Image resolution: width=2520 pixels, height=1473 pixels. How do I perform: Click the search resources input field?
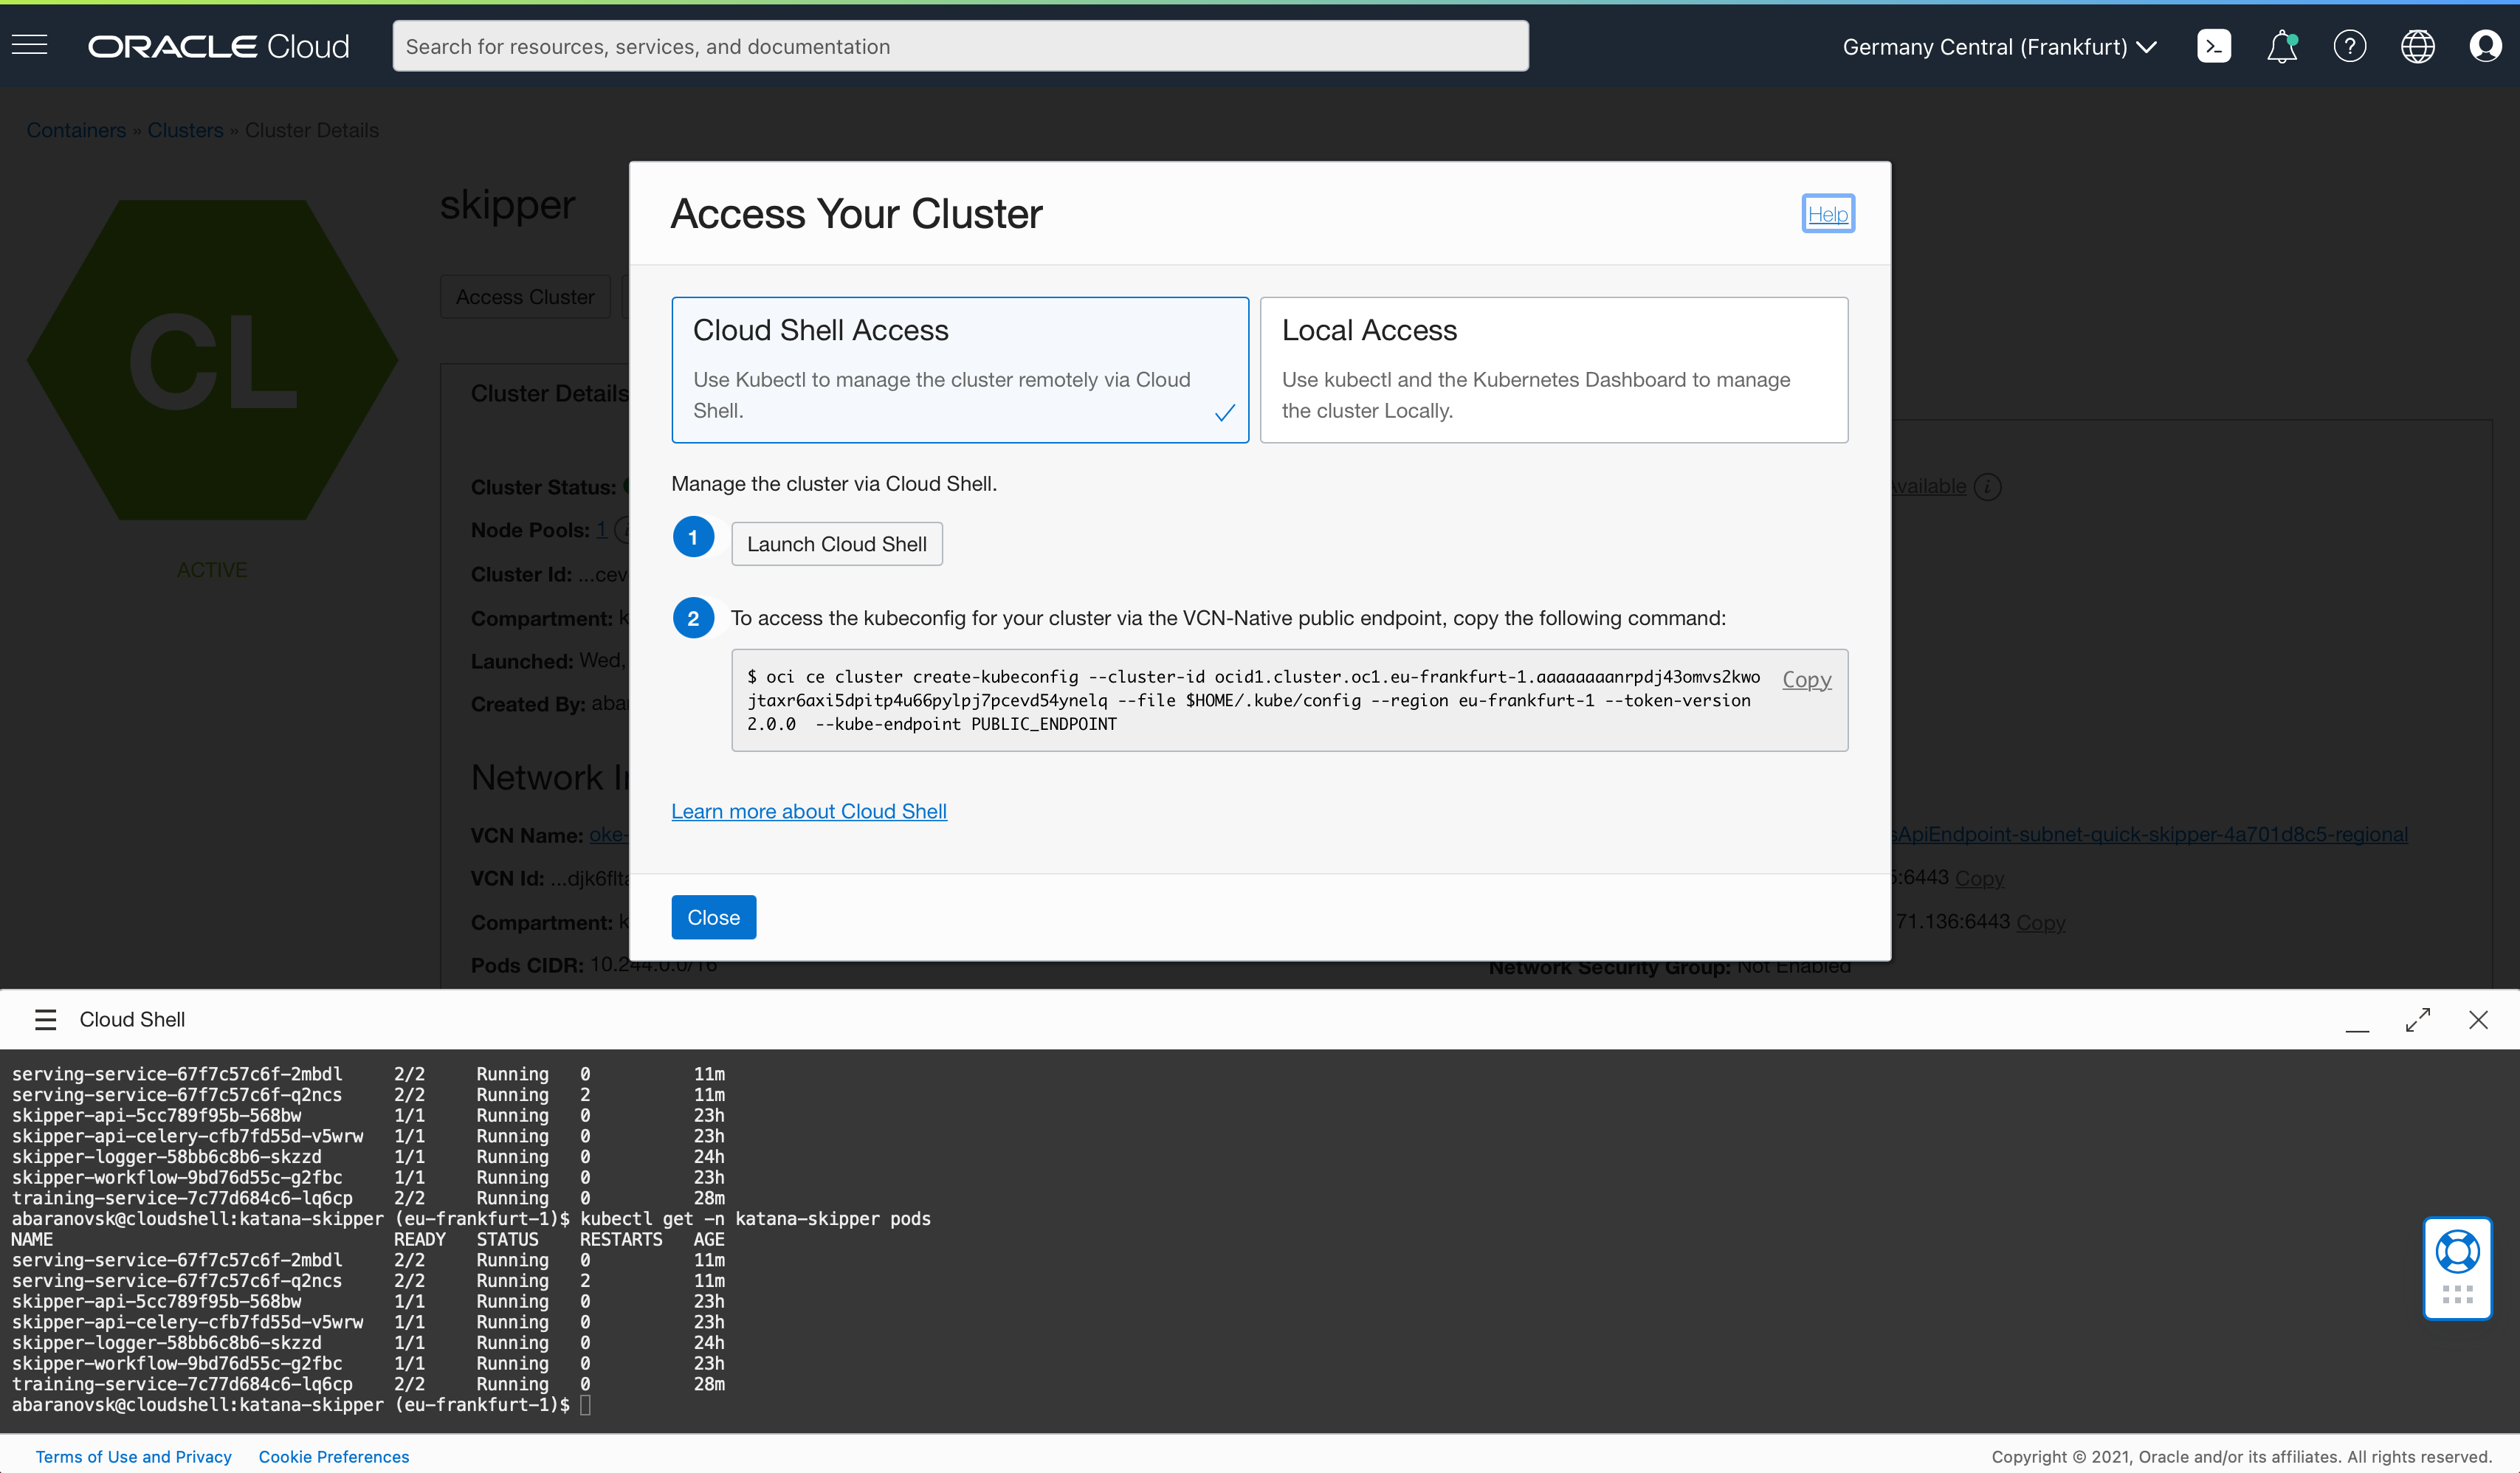tap(960, 46)
